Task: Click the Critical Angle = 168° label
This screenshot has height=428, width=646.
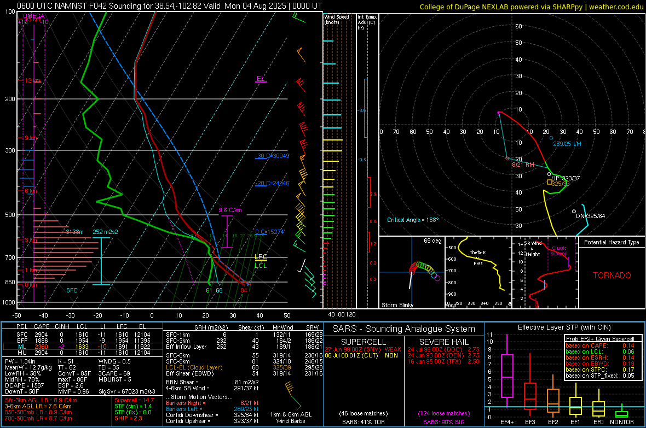Action: pos(413,220)
